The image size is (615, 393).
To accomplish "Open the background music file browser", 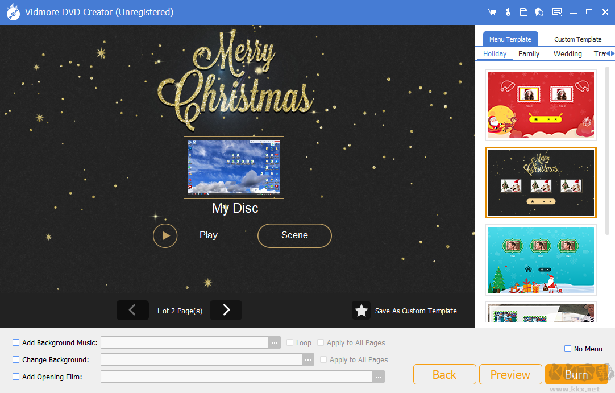I will pyautogui.click(x=275, y=342).
